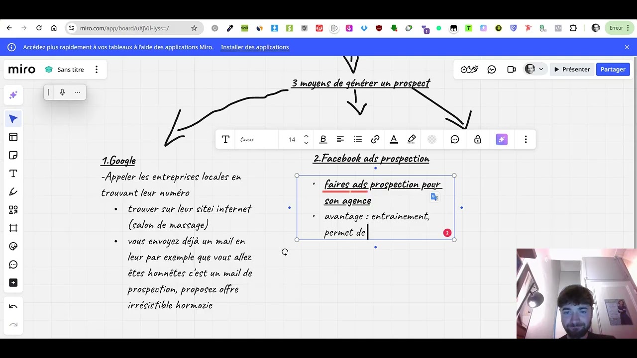
Task: Click the Partager button
Action: tap(613, 70)
